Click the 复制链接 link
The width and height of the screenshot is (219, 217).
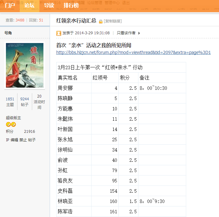pos(113,21)
